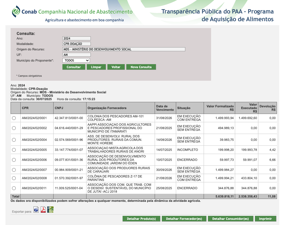Click the Limpar button
Viewport: 291px width, 225px height.
96,67
